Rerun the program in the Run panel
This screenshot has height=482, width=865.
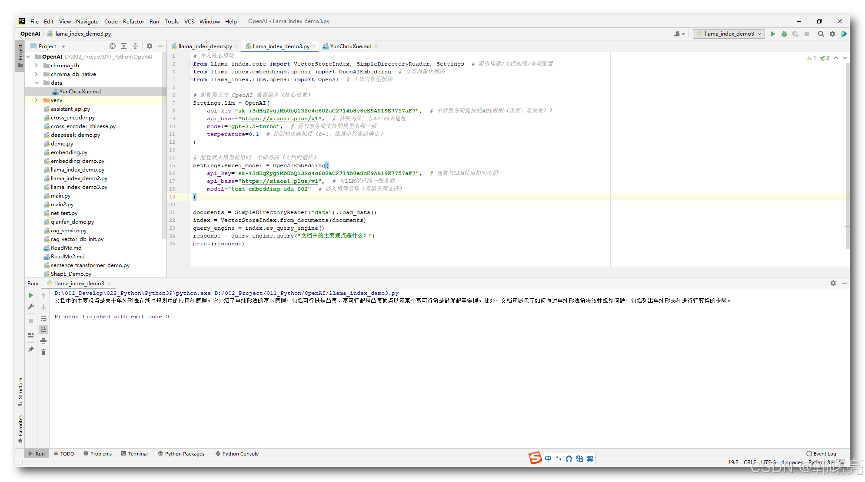pyautogui.click(x=31, y=295)
